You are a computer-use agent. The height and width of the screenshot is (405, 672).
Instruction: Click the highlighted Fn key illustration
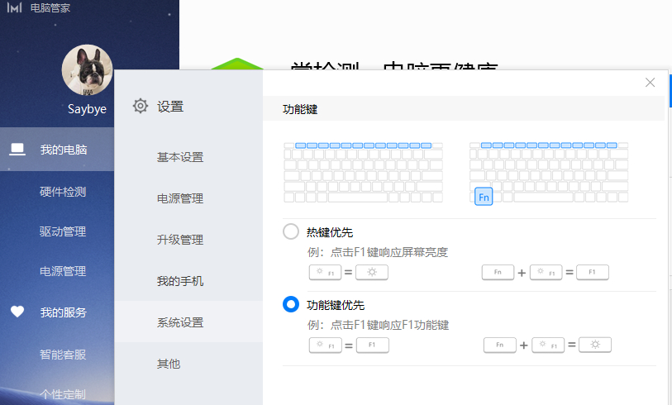[x=484, y=197]
